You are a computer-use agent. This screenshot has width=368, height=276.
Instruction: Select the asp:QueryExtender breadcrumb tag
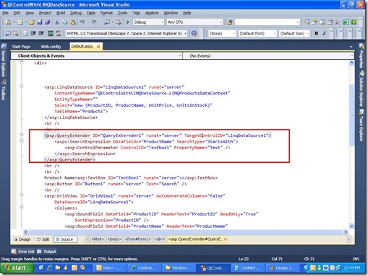[197, 239]
